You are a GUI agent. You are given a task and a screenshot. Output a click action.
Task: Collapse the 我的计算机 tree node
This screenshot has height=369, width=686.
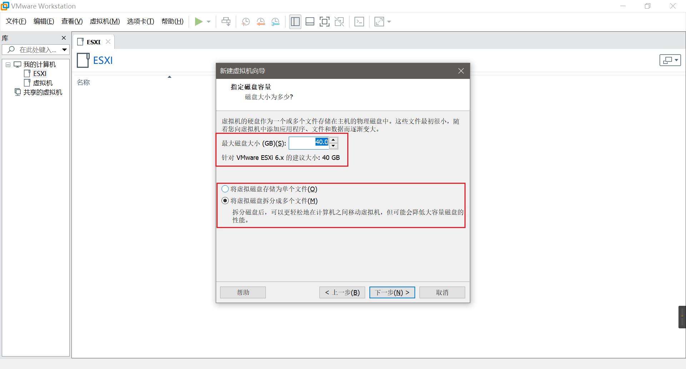pyautogui.click(x=8, y=65)
